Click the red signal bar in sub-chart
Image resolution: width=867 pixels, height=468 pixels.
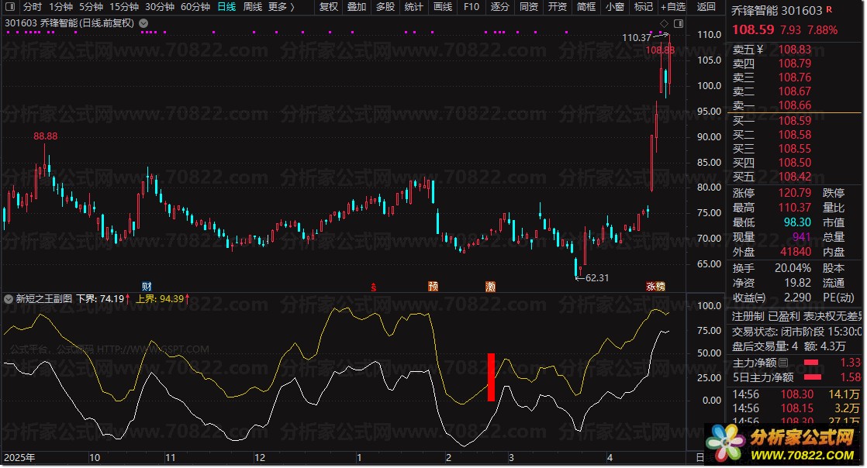click(491, 377)
